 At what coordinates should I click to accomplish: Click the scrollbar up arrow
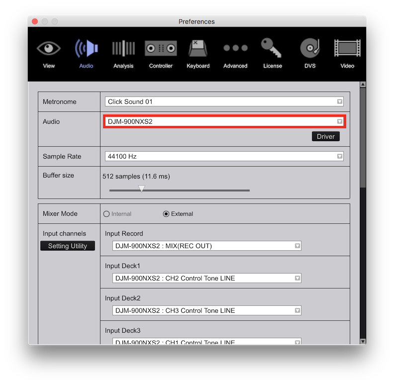point(363,85)
